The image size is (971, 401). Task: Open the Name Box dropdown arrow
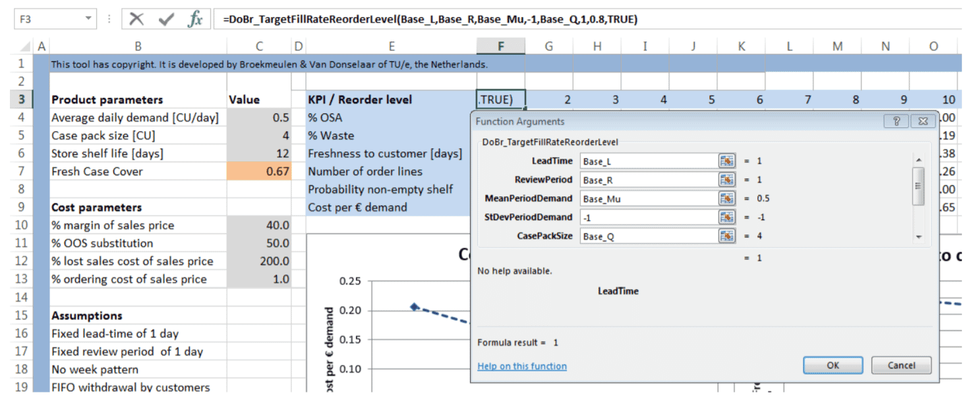(89, 19)
